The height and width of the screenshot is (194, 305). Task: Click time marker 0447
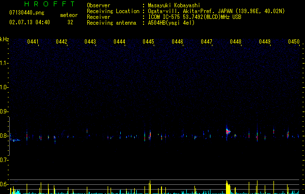point(207,42)
